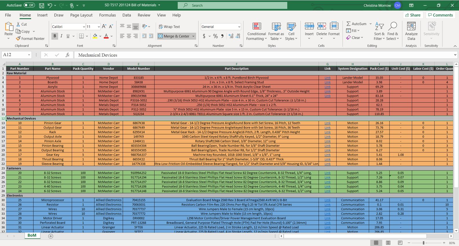Open the Calibri font name dropdown
Screen dimensions: 459x246
pos(84,27)
